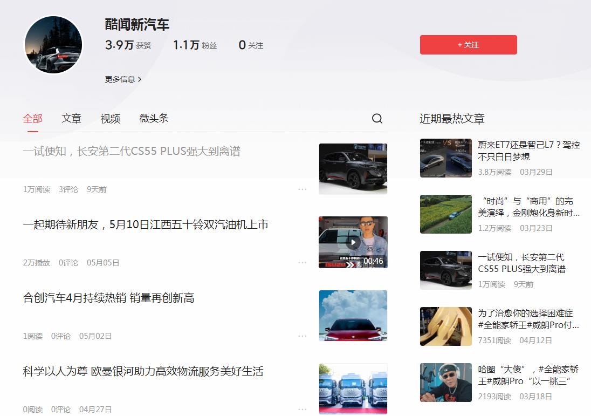Click 7351阅读 under 威朗Pro article
This screenshot has width=591, height=416.
pos(494,340)
